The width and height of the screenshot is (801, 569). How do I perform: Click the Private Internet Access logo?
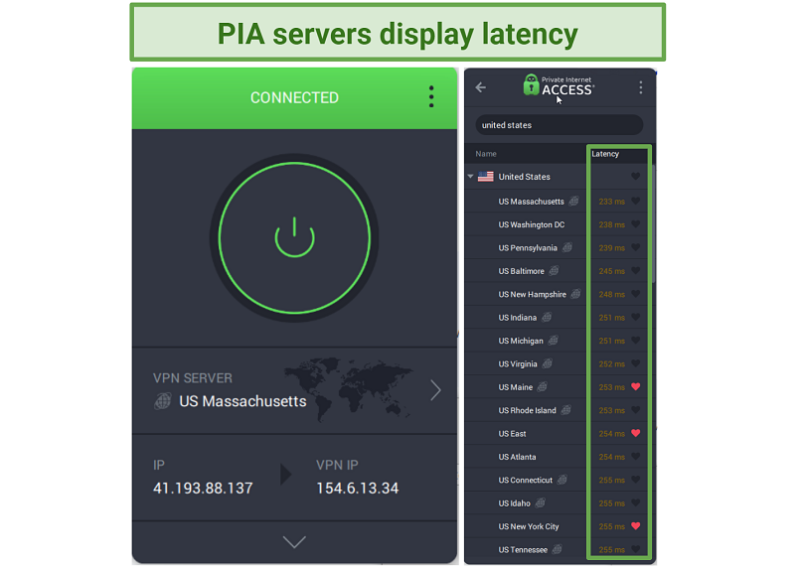pyautogui.click(x=559, y=85)
